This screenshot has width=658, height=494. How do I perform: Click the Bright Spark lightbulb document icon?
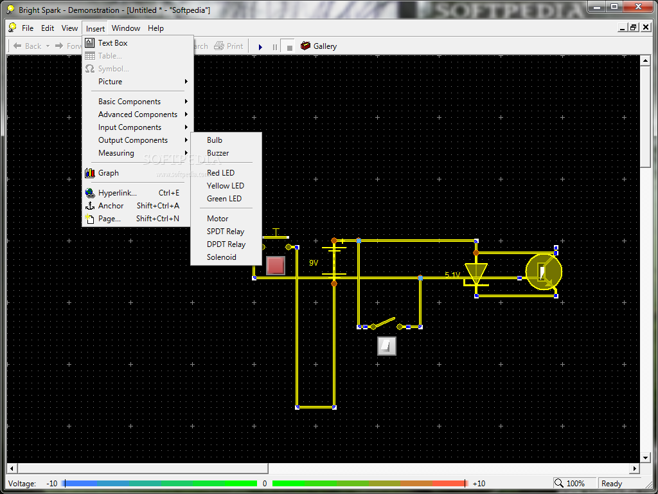point(13,28)
